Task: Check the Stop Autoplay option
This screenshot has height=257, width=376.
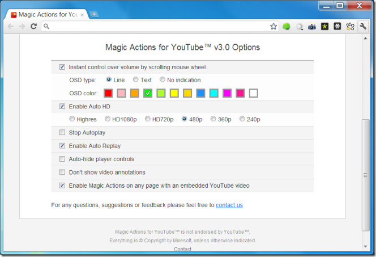Action: 62,132
